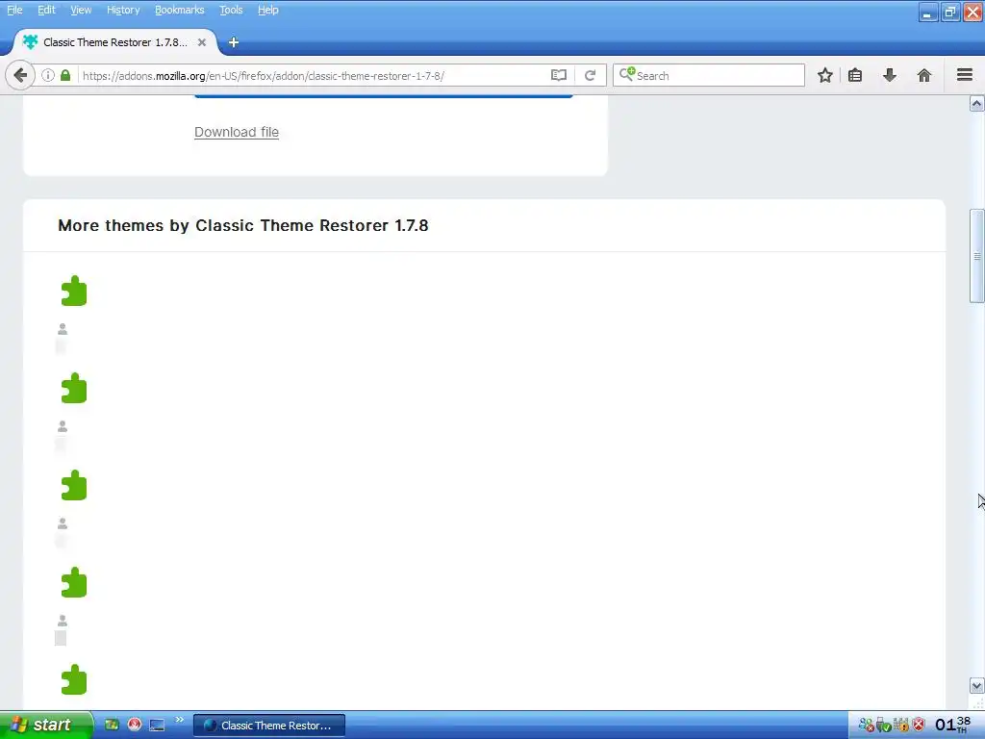Click the scrollbar up arrow
The width and height of the screenshot is (985, 739).
(976, 104)
